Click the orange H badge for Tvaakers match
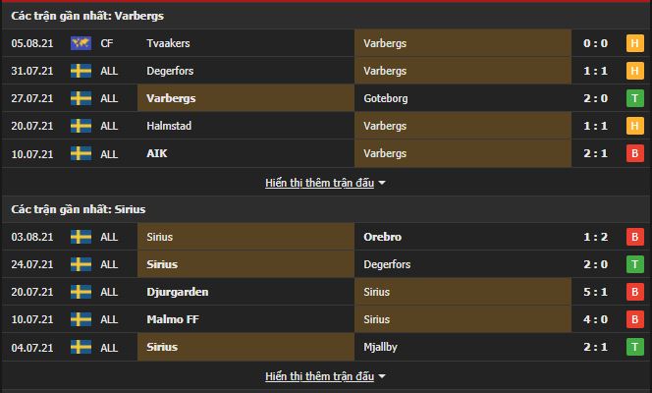Image resolution: width=652 pixels, height=393 pixels. click(x=634, y=43)
